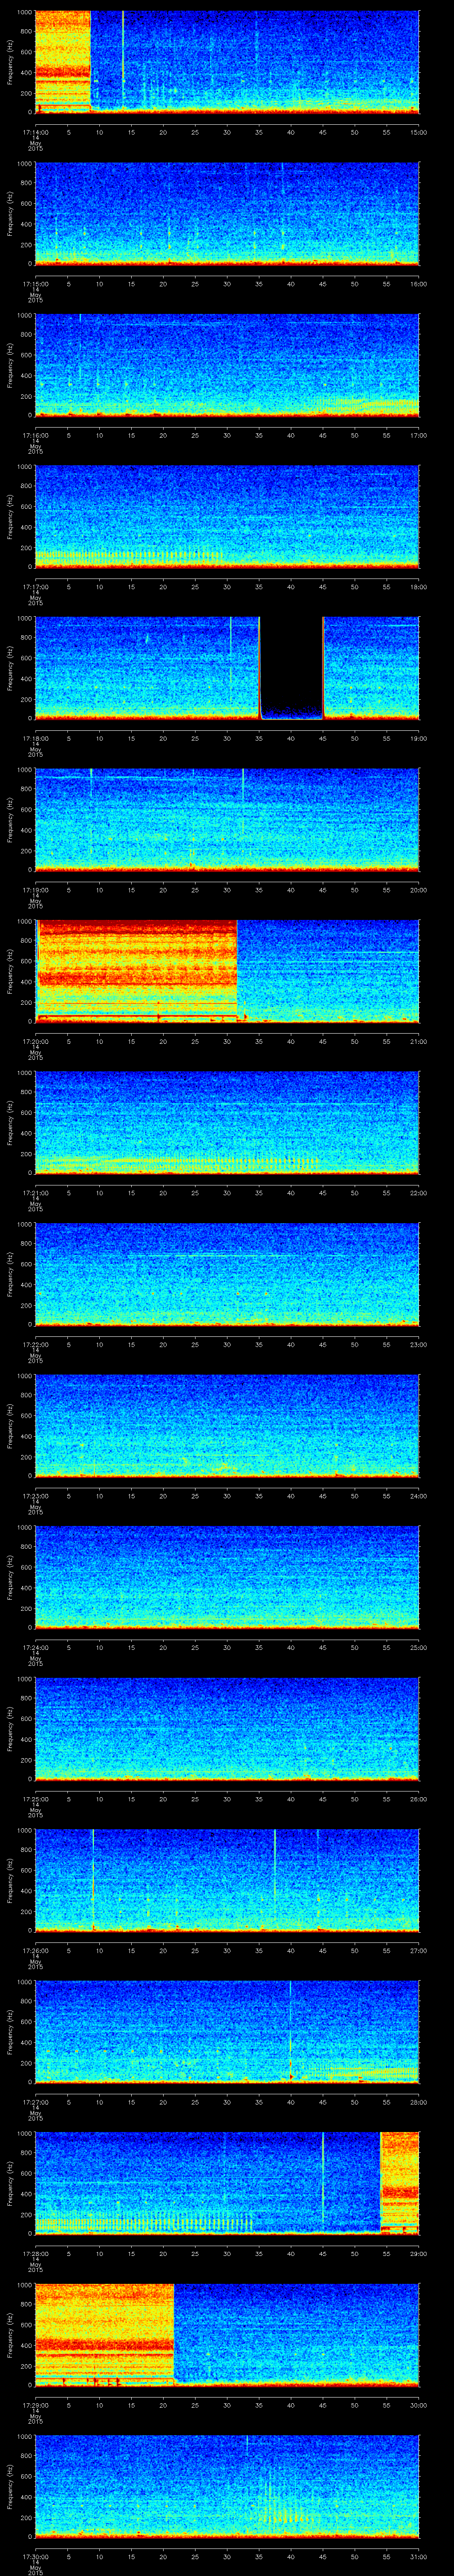Click the 17:21:00 start time label
Image resolution: width=454 pixels, height=2576 pixels.
[35, 1192]
